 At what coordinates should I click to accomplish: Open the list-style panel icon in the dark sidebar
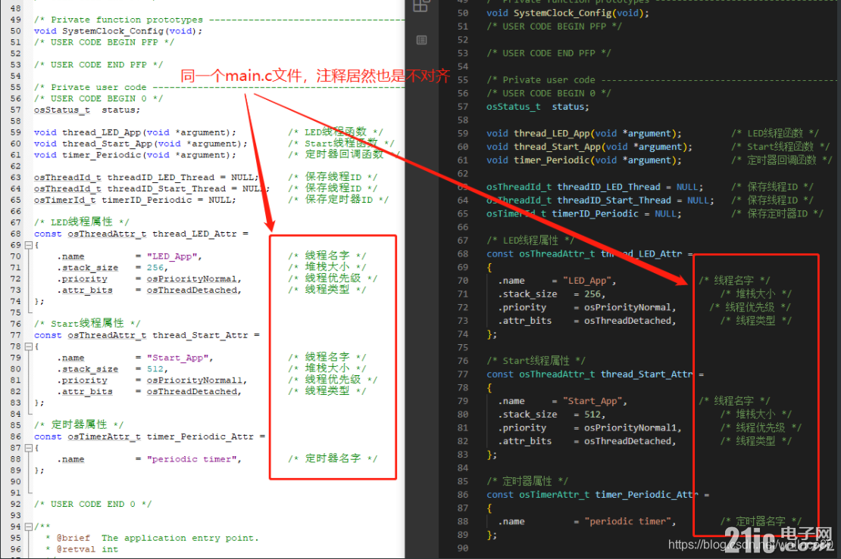tap(421, 40)
